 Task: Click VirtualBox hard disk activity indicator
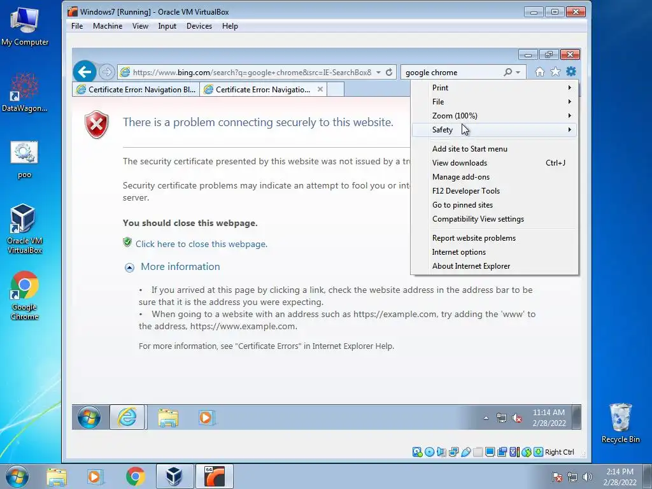click(417, 452)
